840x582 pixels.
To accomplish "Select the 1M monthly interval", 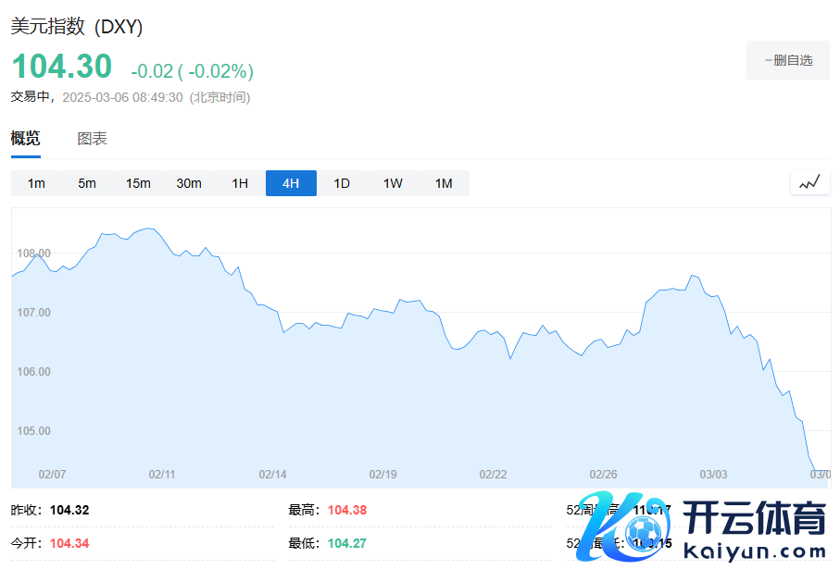I will tap(444, 183).
